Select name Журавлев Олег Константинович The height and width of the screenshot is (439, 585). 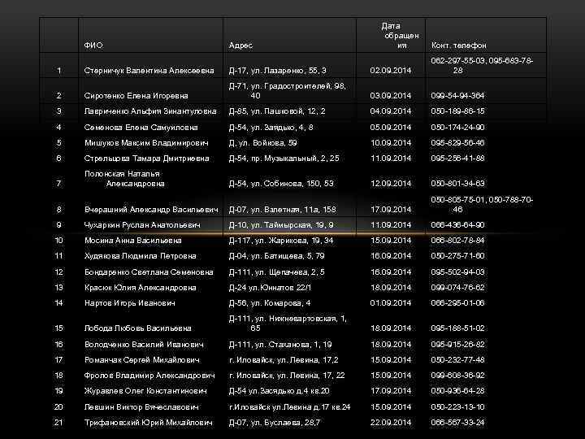[145, 391]
